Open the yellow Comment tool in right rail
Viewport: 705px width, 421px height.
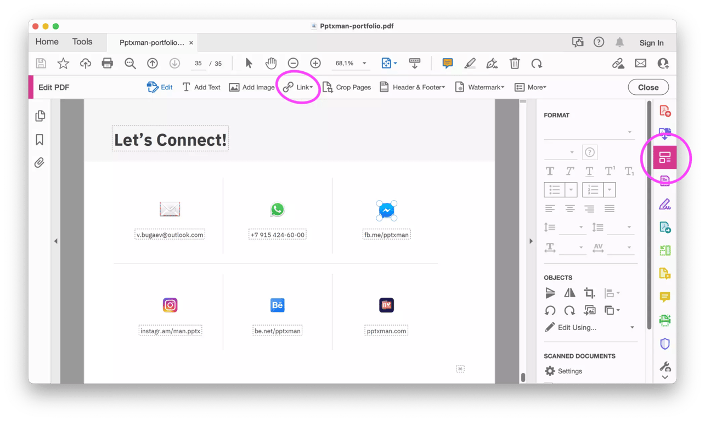tap(665, 297)
